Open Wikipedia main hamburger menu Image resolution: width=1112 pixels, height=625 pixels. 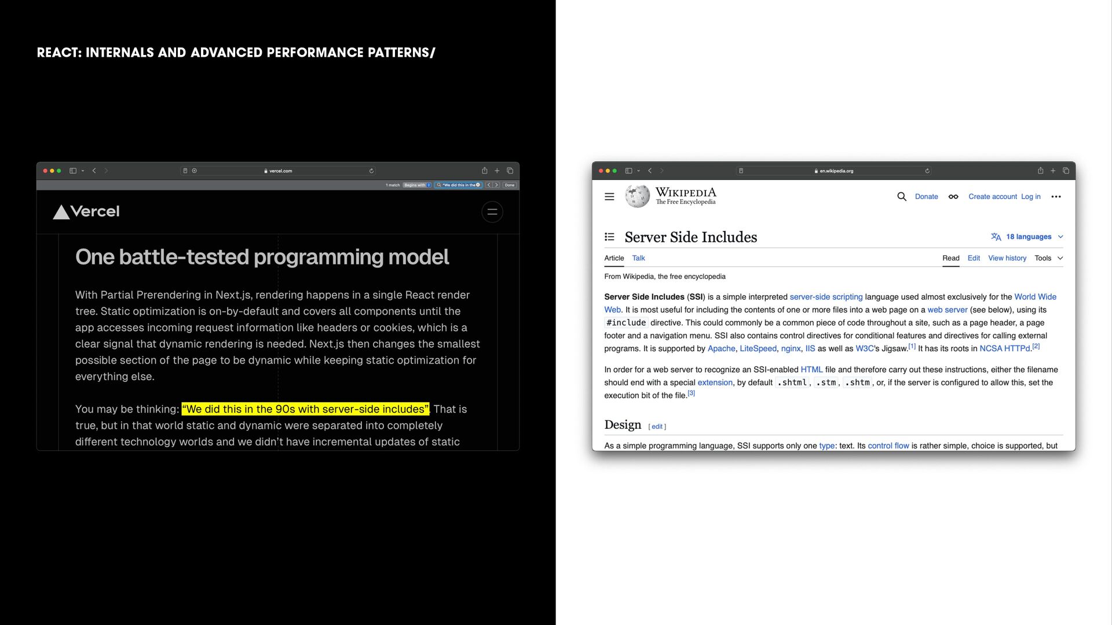coord(609,197)
